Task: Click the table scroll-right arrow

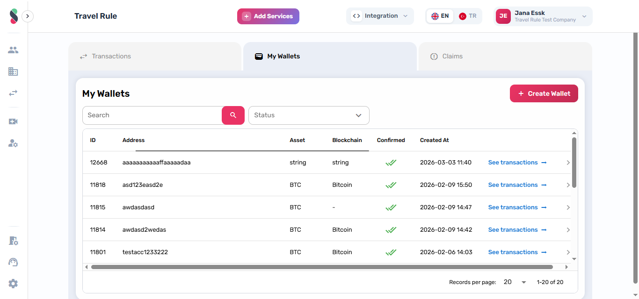Action: (566, 267)
